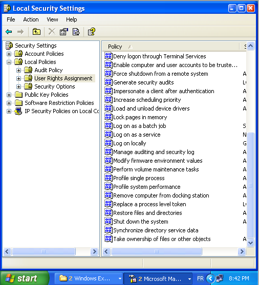Viewport: 259px width, 285px height.
Task: Click the Security Settings root icon
Action: (9, 46)
